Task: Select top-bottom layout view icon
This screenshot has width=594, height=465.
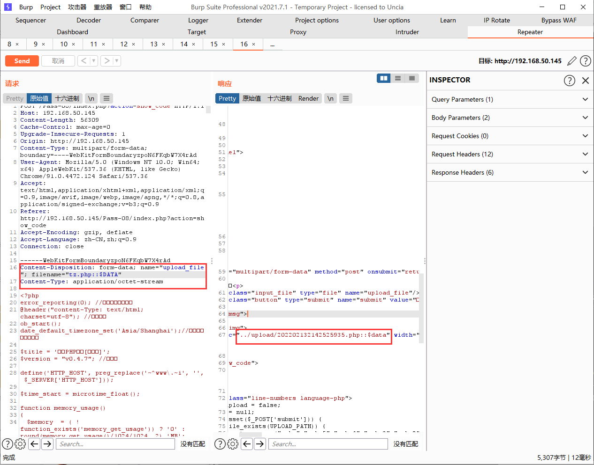Action: click(x=398, y=78)
